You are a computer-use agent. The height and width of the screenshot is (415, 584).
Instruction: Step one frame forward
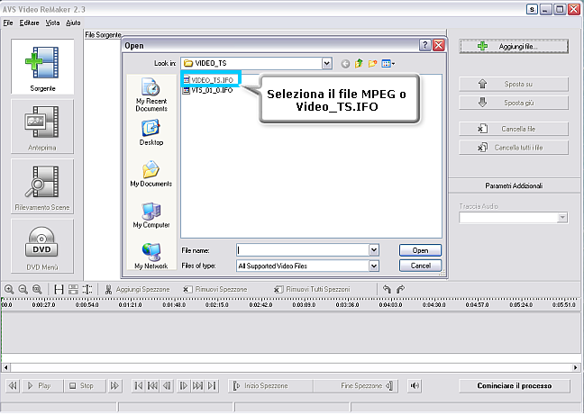click(x=183, y=385)
